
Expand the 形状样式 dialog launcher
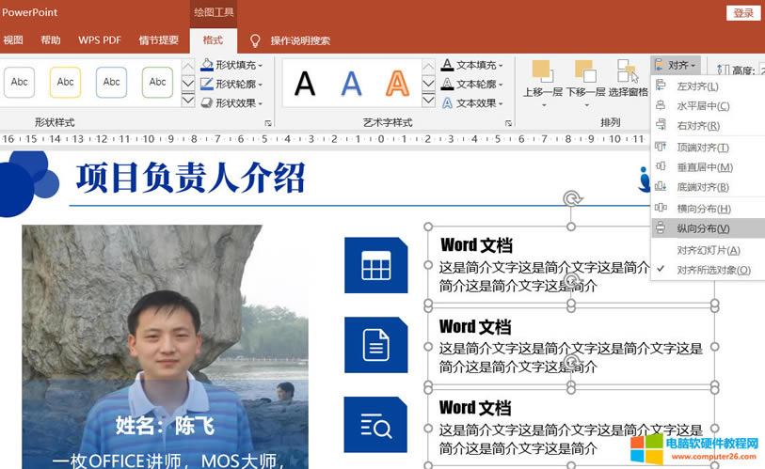268,123
